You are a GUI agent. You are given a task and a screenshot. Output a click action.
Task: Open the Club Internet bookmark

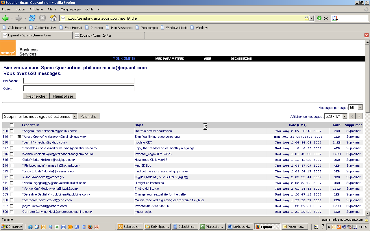[14, 28]
